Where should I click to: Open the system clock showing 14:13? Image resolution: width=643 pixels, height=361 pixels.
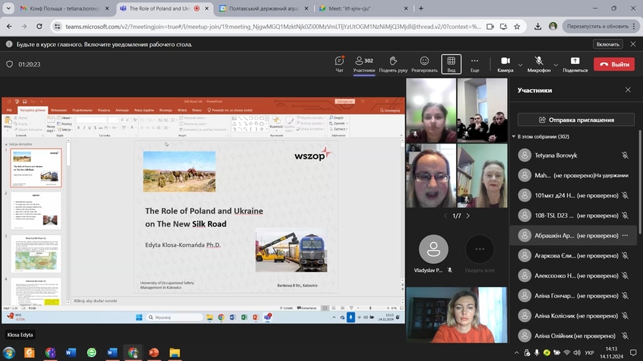(x=611, y=352)
